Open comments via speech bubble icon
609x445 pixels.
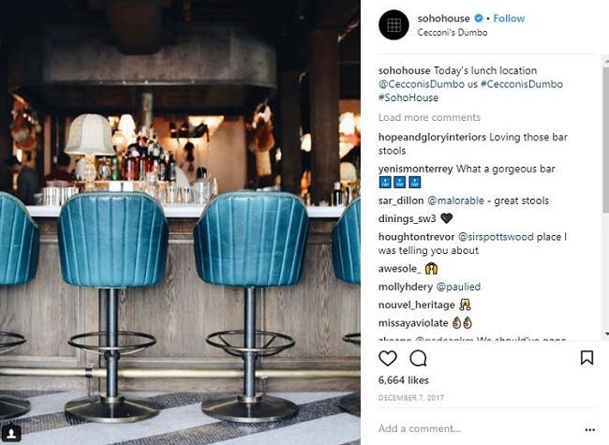click(418, 358)
